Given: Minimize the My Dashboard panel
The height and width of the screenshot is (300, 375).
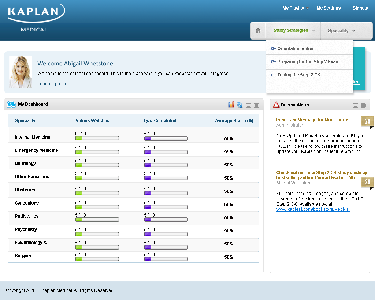Looking at the screenshot, I should point(249,105).
